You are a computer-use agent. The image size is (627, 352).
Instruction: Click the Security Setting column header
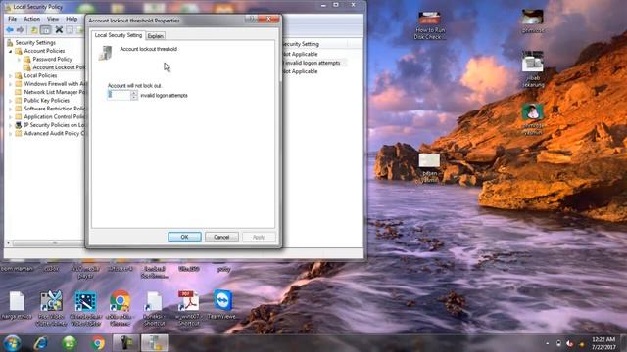tap(315, 44)
